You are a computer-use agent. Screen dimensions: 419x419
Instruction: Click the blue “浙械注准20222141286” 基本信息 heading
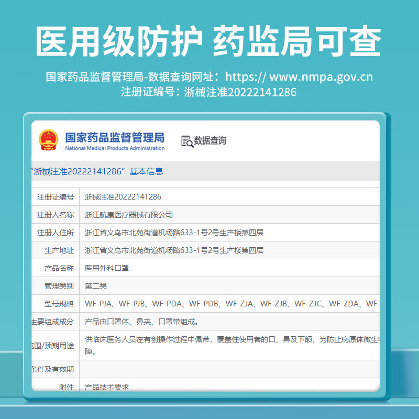pyautogui.click(x=97, y=171)
